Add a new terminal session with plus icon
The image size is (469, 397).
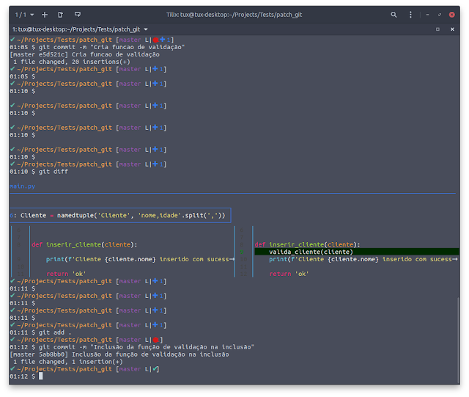point(45,15)
